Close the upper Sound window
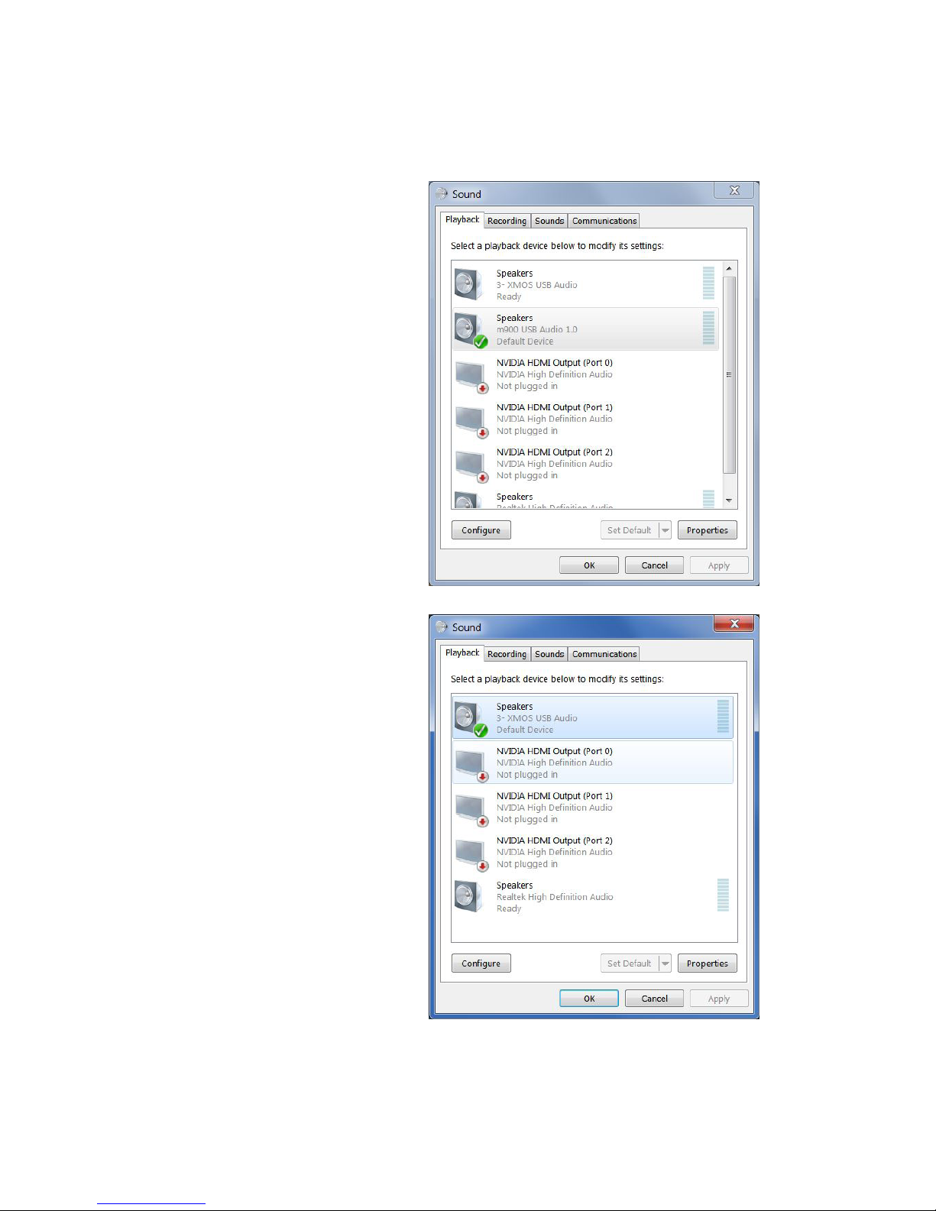Viewport: 936px width, 1211px height. point(734,190)
